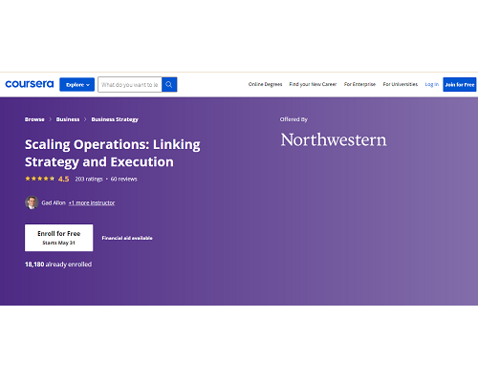Image resolution: width=478 pixels, height=382 pixels.
Task: Click the Coursera logo
Action: pos(30,84)
